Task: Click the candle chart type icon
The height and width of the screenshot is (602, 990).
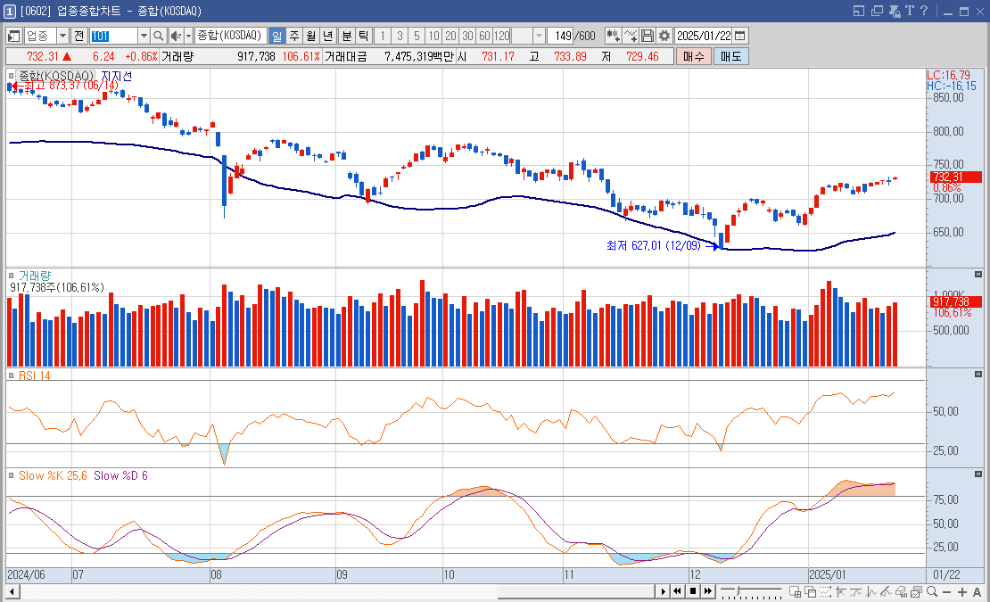Action: point(613,36)
